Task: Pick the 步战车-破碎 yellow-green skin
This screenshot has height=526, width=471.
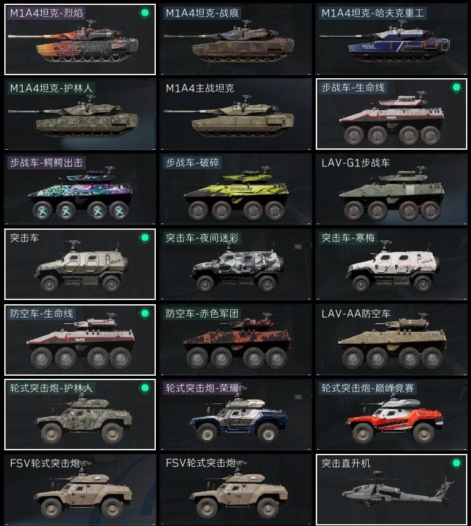Action: point(236,189)
